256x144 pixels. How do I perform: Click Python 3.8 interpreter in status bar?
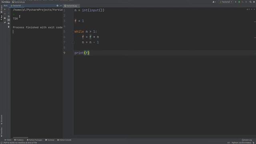click(x=241, y=143)
